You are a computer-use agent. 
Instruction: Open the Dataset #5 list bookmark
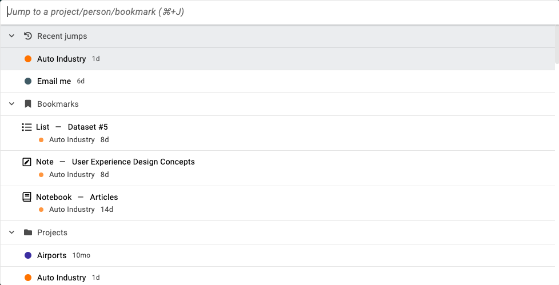[x=277, y=133]
